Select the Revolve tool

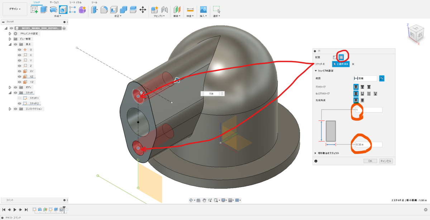(x=53, y=10)
